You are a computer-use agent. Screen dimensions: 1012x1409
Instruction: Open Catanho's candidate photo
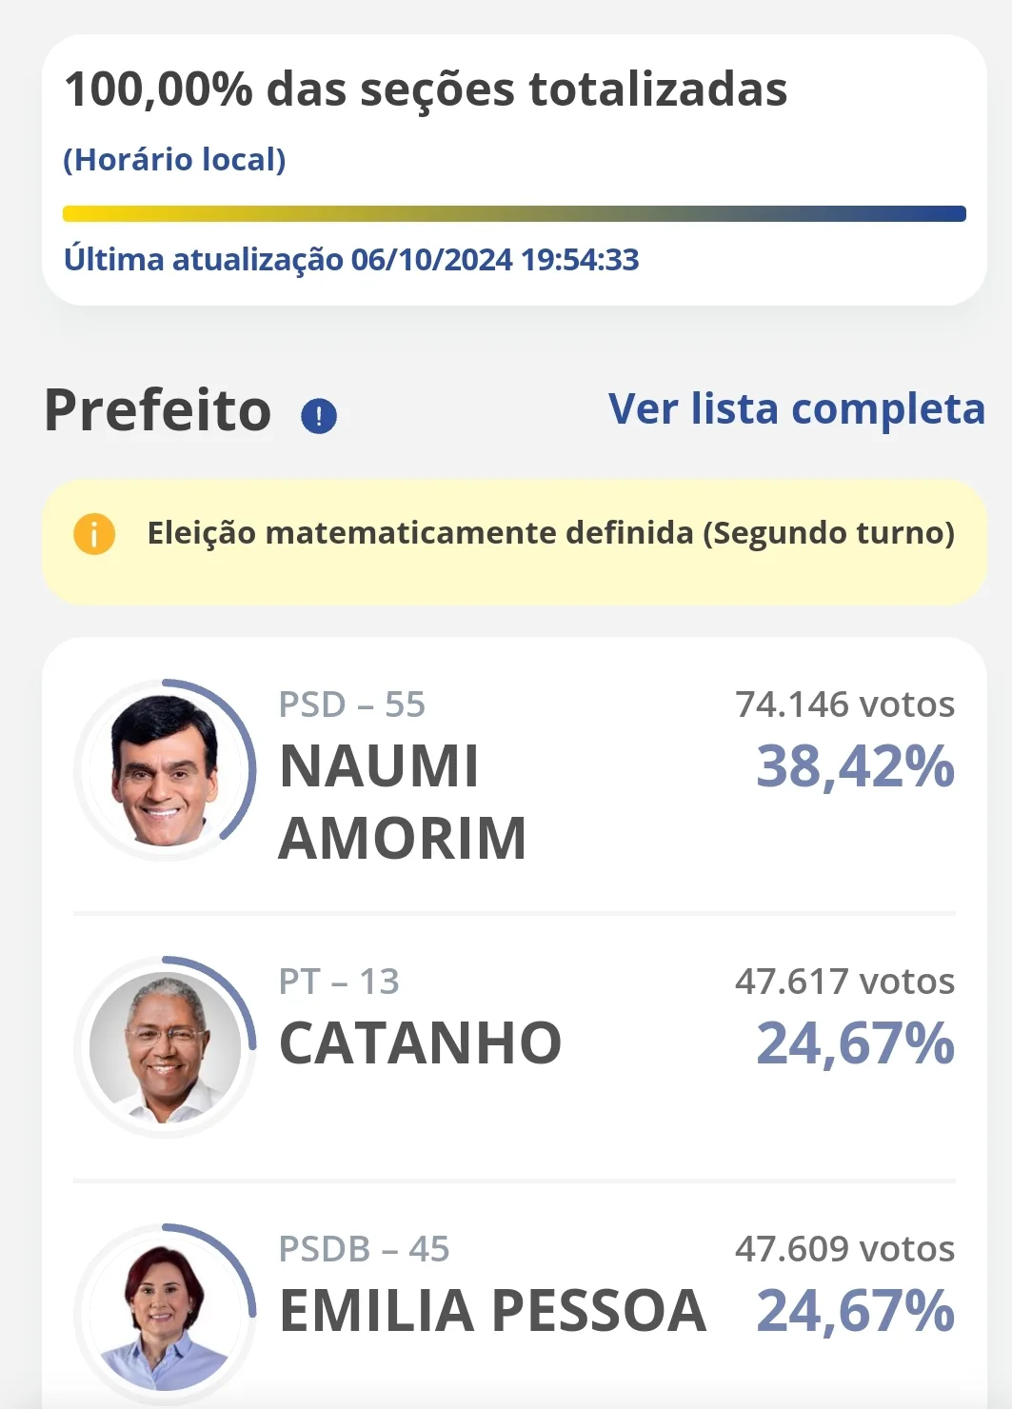tap(166, 1047)
